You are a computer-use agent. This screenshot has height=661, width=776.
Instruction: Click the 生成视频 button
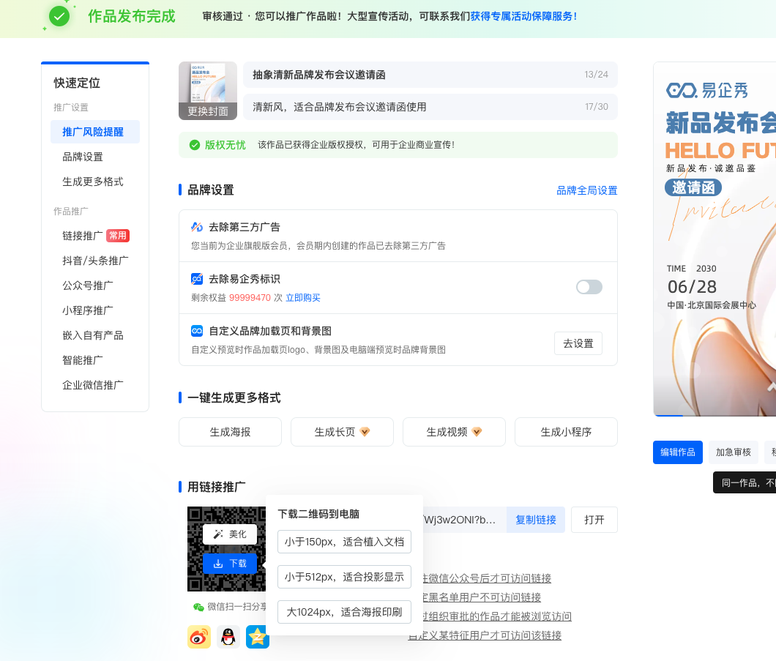(453, 432)
